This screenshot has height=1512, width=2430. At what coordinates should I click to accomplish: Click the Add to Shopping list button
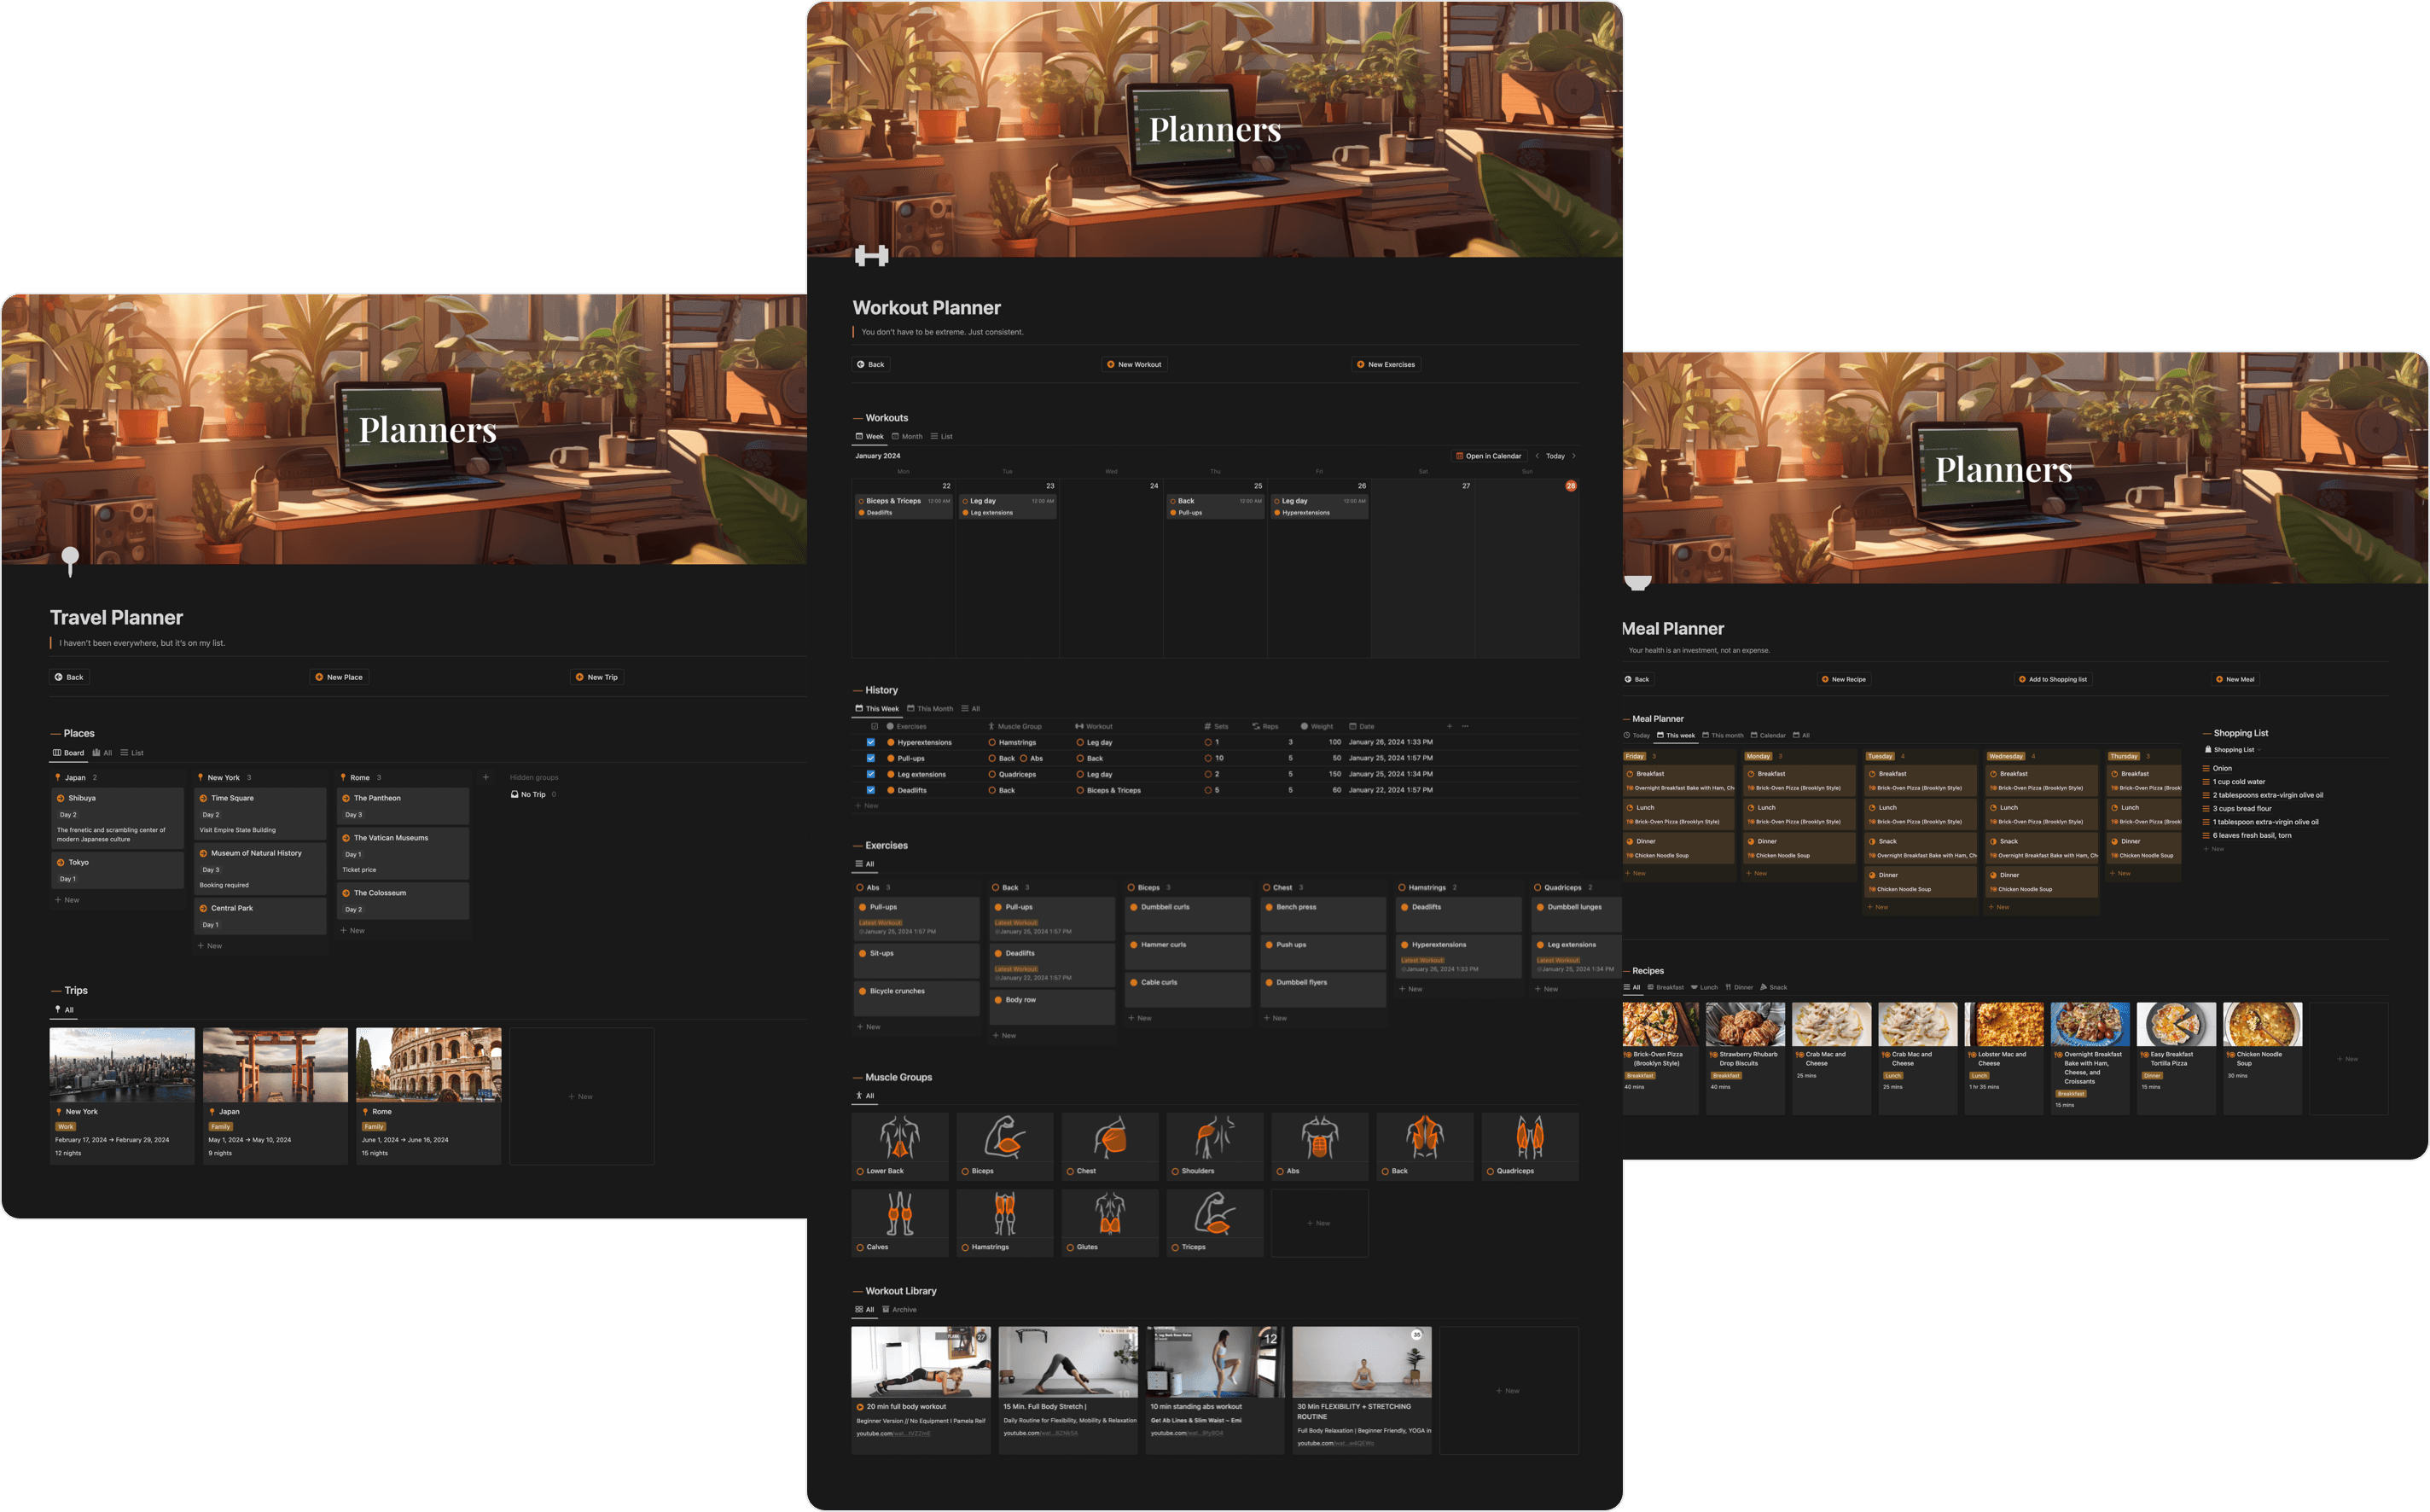click(x=2052, y=679)
